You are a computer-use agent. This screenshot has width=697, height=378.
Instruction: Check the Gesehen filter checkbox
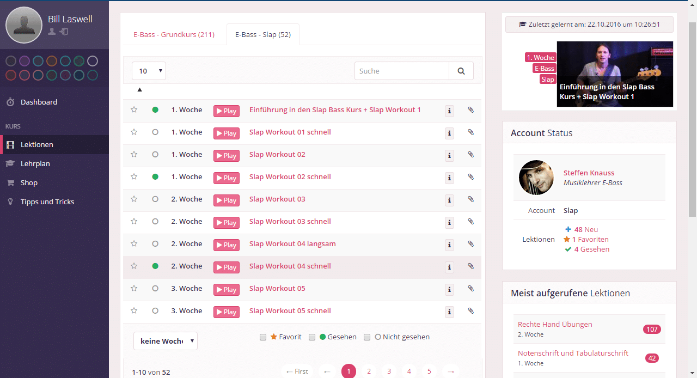(x=312, y=337)
